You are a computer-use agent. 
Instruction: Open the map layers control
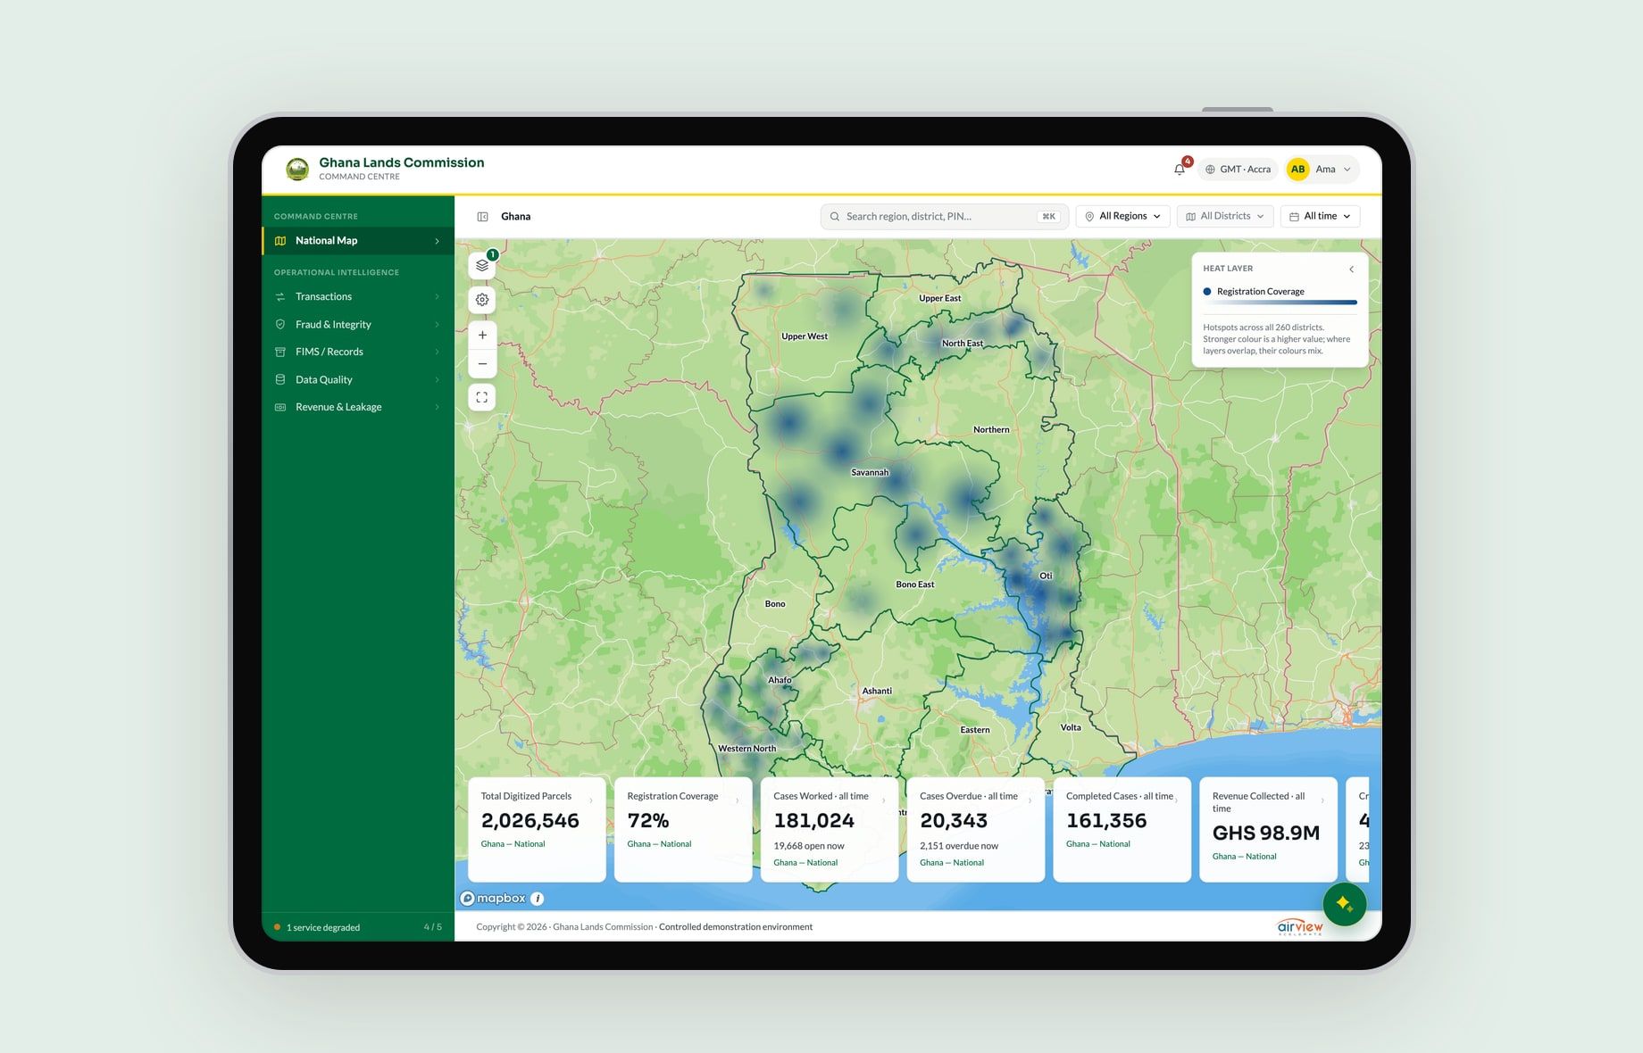coord(482,265)
